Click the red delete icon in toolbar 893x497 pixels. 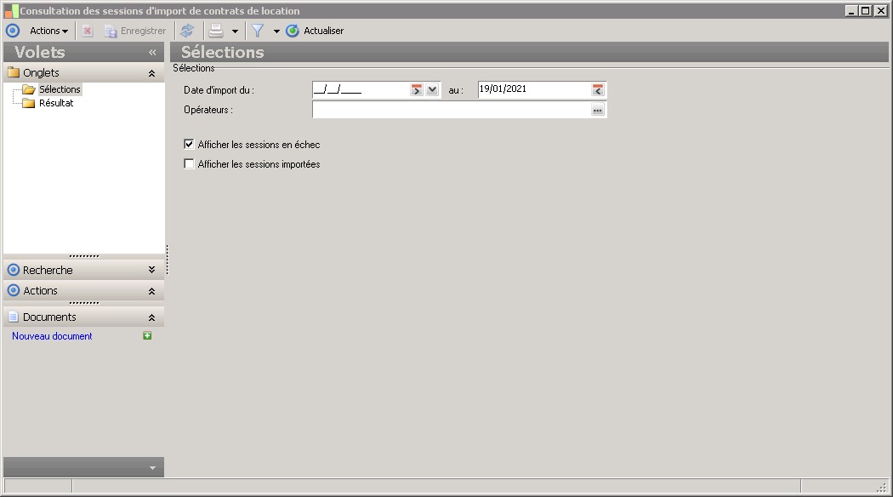[x=87, y=31]
